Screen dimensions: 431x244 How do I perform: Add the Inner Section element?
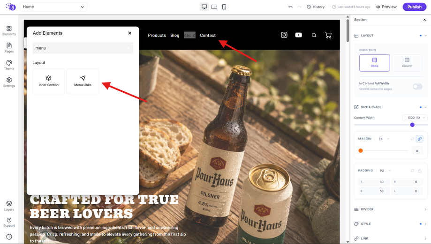[49, 81]
